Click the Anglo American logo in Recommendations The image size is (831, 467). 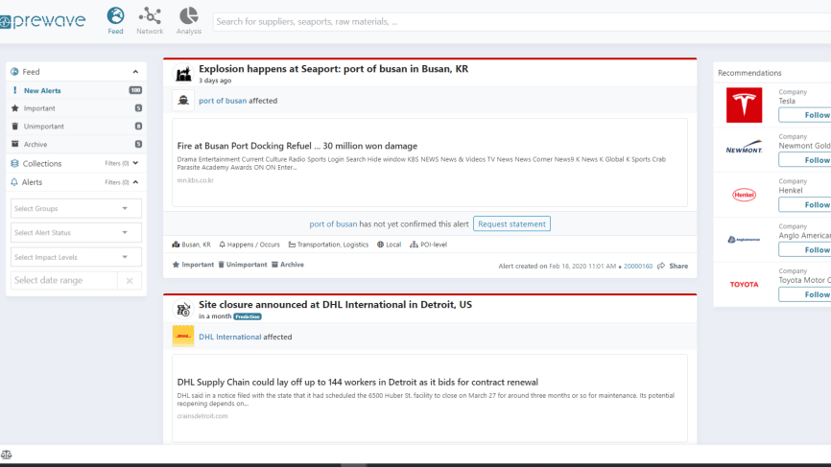point(744,240)
